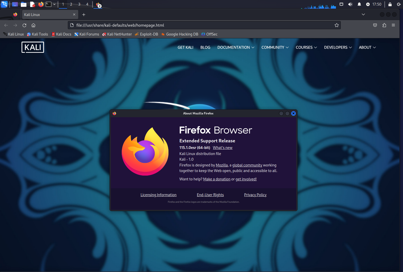Open the OffSec bookmark
The height and width of the screenshot is (272, 403).
click(x=209, y=34)
